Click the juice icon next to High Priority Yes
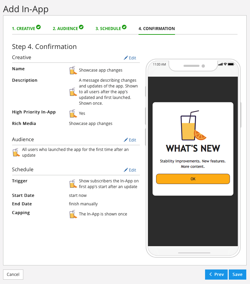The height and width of the screenshot is (284, 250). point(73,113)
